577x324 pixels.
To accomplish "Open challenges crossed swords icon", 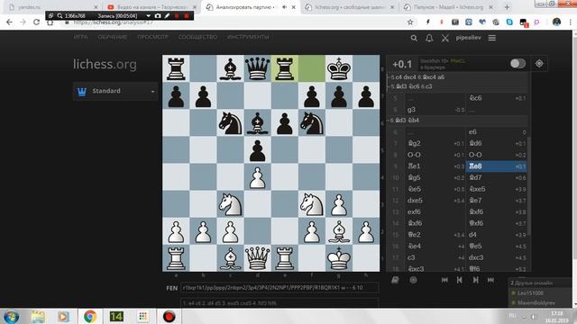I will click(x=444, y=38).
